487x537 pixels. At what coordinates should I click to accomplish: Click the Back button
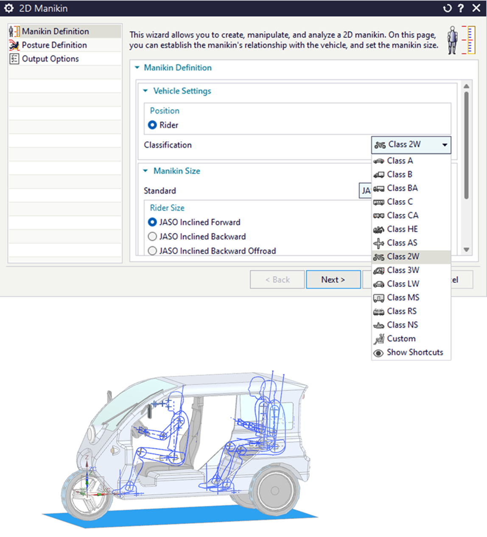pos(277,280)
